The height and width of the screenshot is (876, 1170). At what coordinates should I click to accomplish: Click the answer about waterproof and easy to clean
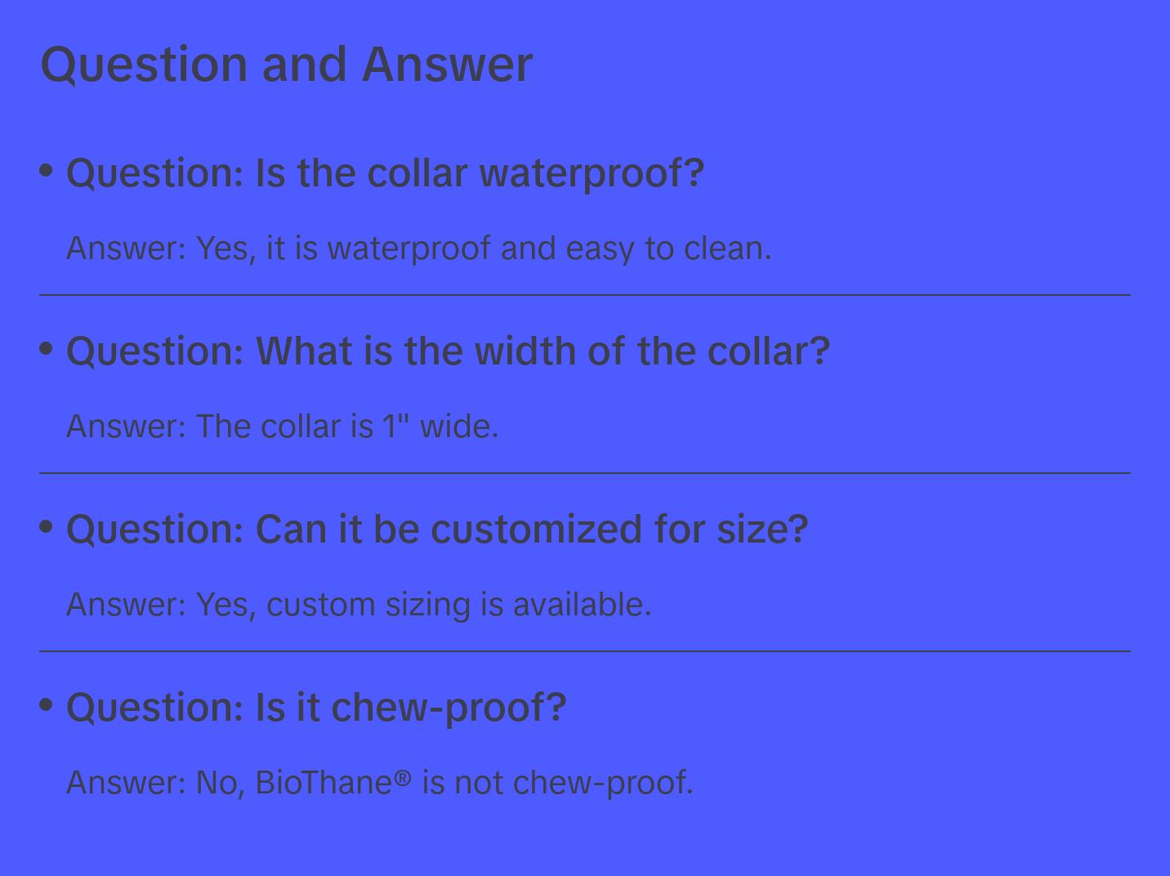(418, 248)
